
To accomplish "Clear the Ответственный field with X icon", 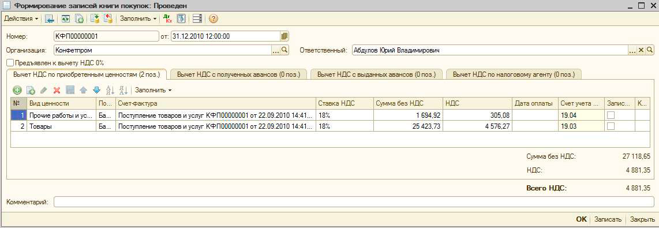I will point(641,50).
